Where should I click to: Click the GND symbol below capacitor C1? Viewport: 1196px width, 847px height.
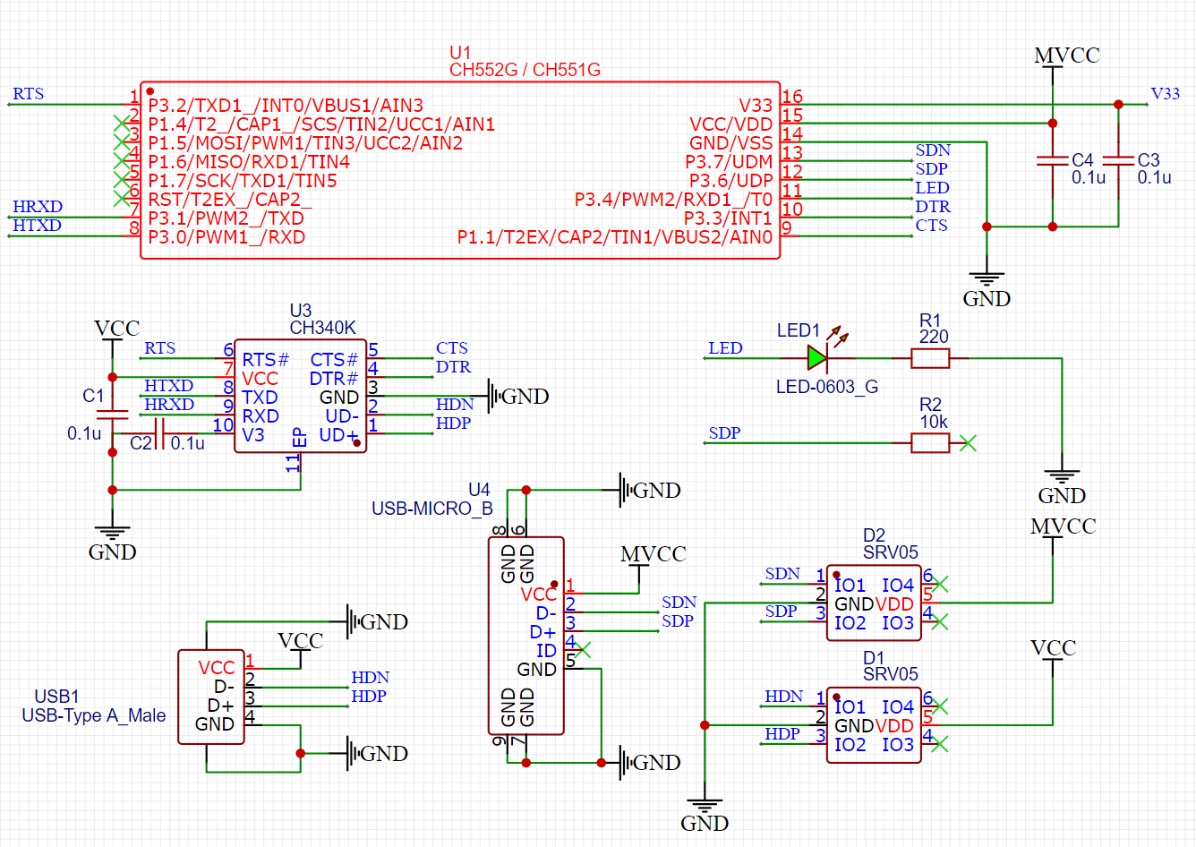(x=112, y=543)
